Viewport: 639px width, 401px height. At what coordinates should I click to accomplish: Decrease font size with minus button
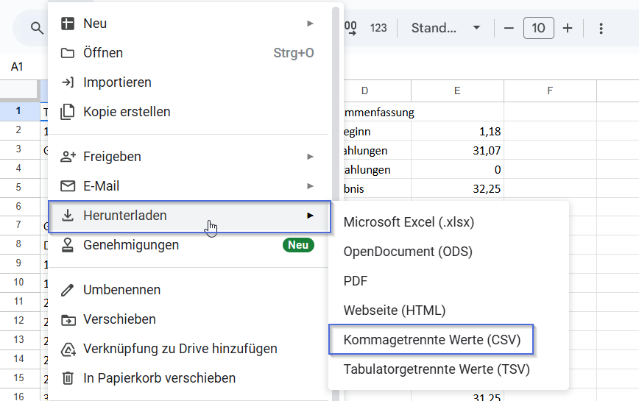[x=508, y=29]
